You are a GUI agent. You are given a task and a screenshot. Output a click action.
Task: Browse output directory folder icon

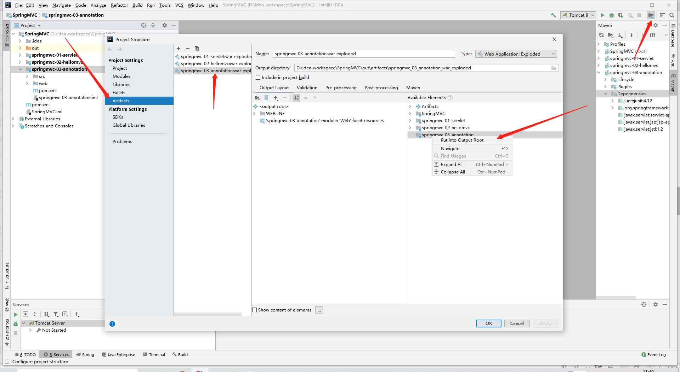pyautogui.click(x=554, y=68)
